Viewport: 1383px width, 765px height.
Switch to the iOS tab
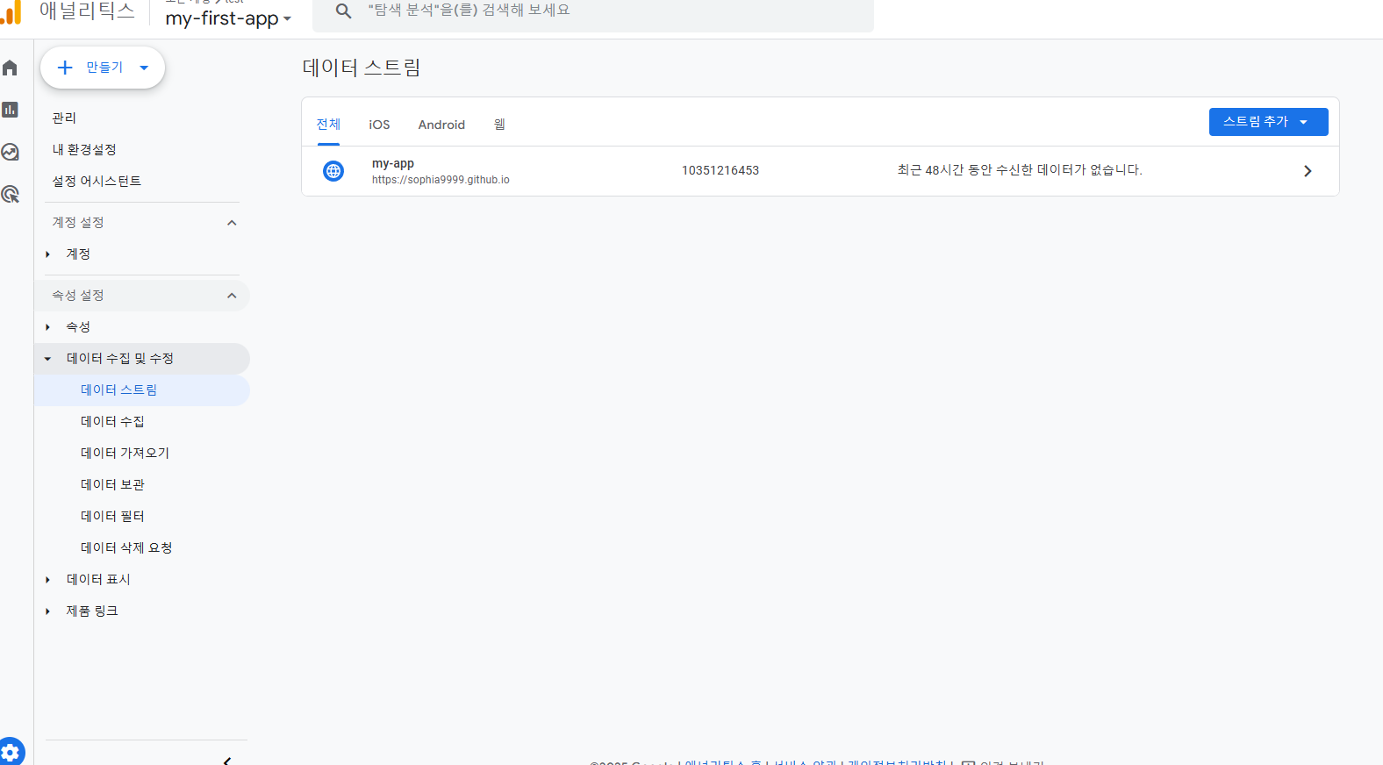(x=379, y=125)
